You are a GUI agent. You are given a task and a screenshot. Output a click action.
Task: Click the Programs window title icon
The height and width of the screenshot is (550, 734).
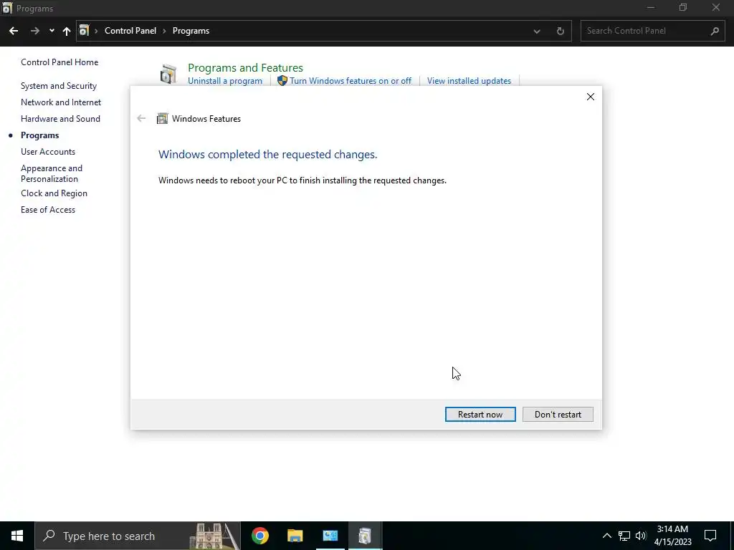[x=7, y=9]
